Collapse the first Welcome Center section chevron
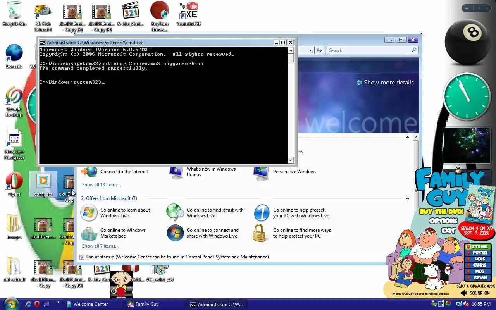This screenshot has width=496, height=310. (408, 137)
